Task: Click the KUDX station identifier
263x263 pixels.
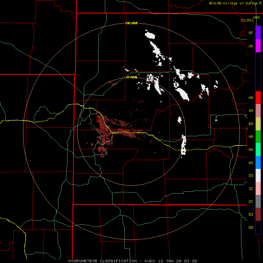Action: [x=150, y=261]
